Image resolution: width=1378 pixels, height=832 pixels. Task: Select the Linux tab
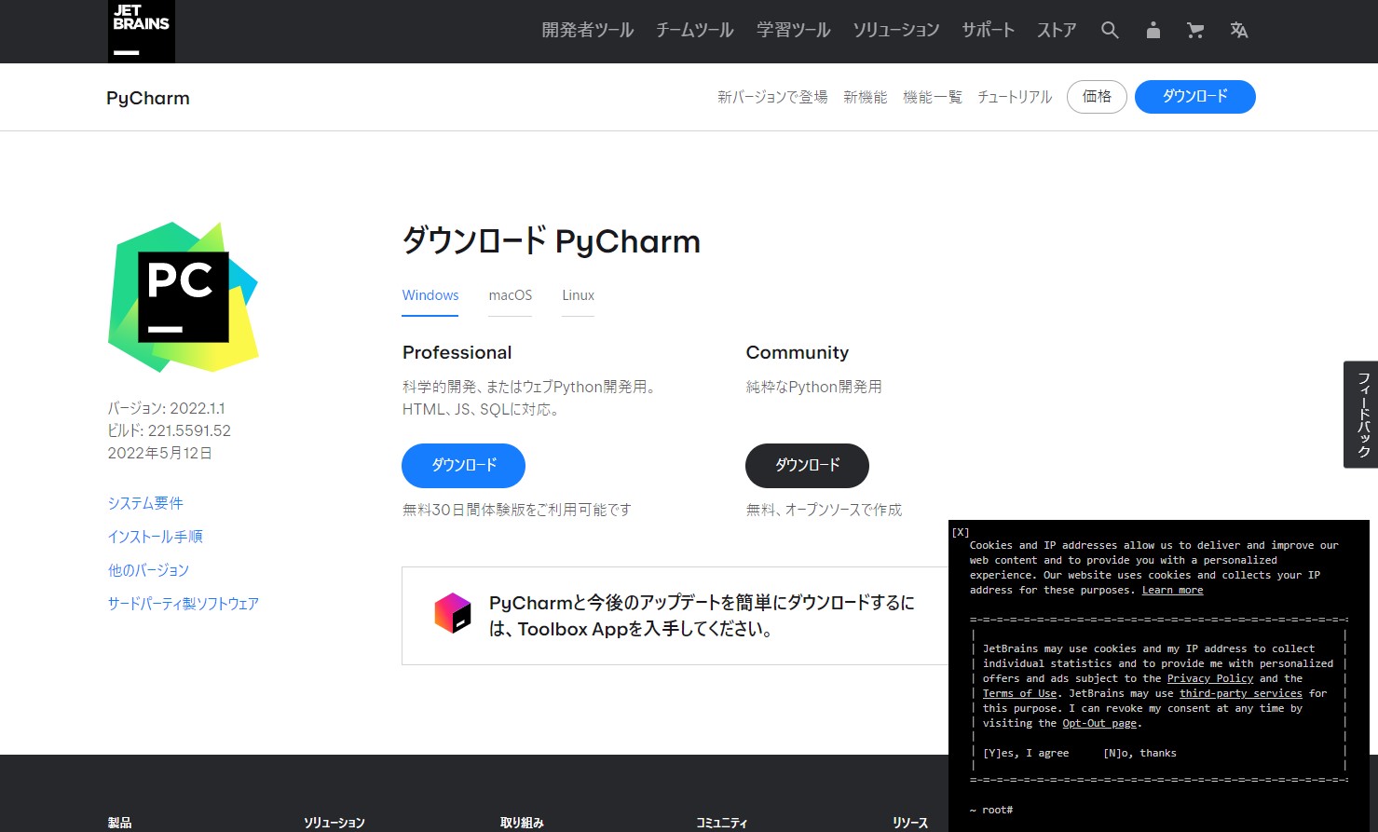(x=578, y=295)
